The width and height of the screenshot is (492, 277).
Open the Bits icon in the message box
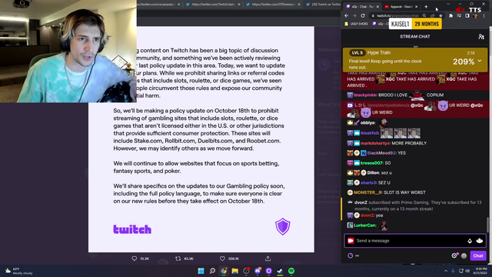pyautogui.click(x=470, y=241)
